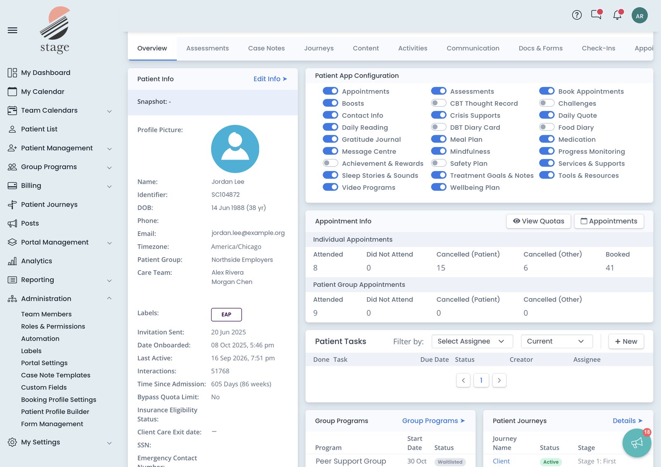661x467 pixels.
Task: Switch to the Case Notes tab
Action: pos(266,48)
